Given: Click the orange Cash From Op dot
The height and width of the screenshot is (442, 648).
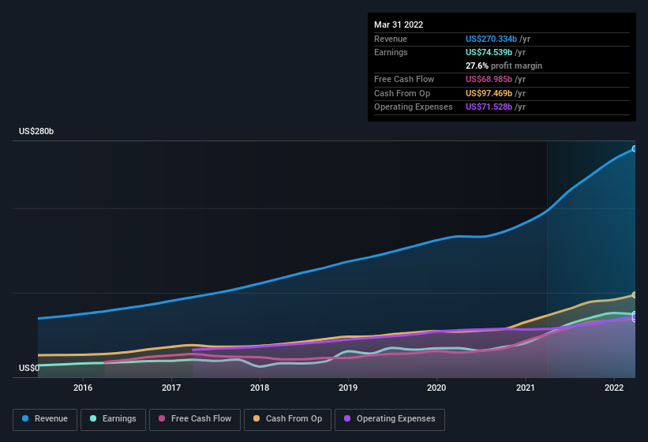Looking at the screenshot, I should [257, 418].
